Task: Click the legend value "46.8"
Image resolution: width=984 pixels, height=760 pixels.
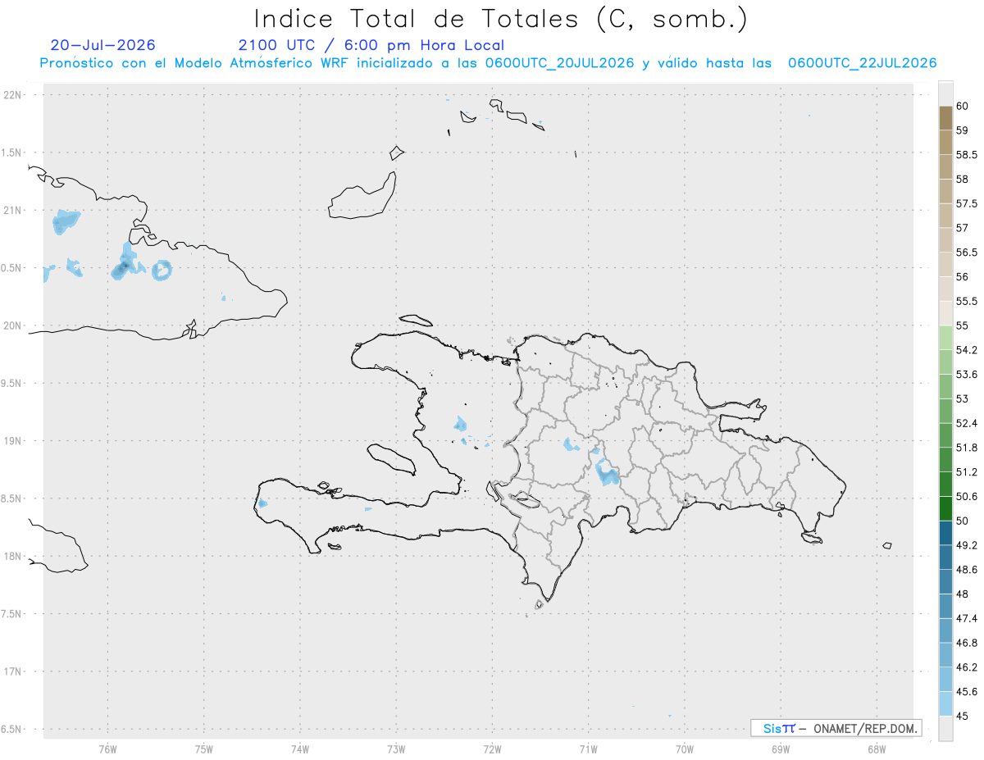Action: [967, 643]
